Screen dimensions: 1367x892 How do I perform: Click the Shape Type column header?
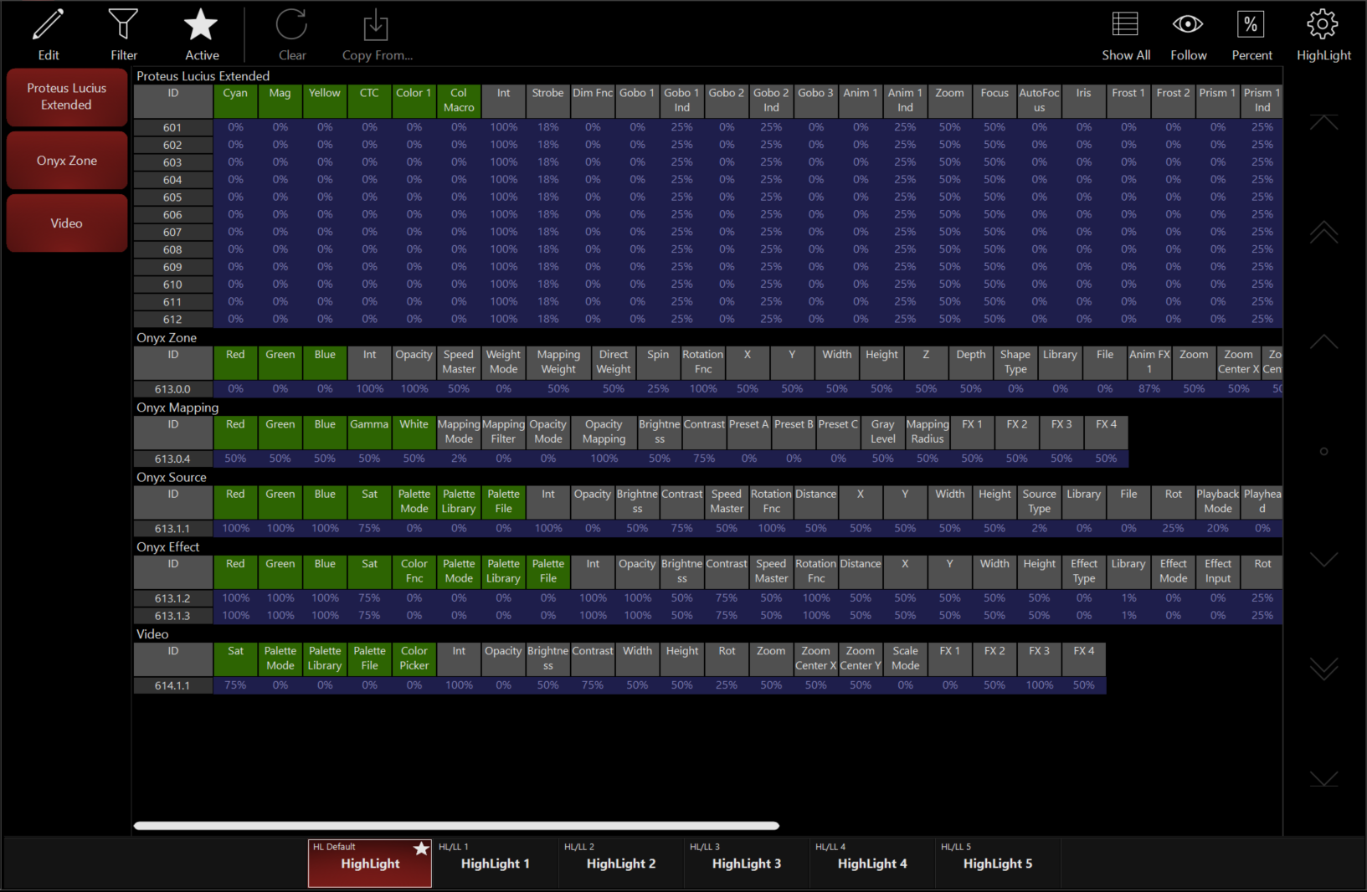coord(1015,362)
